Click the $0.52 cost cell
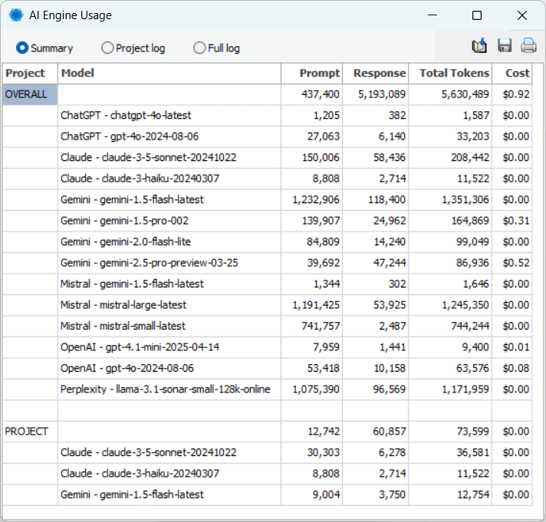The image size is (546, 522). pos(512,263)
